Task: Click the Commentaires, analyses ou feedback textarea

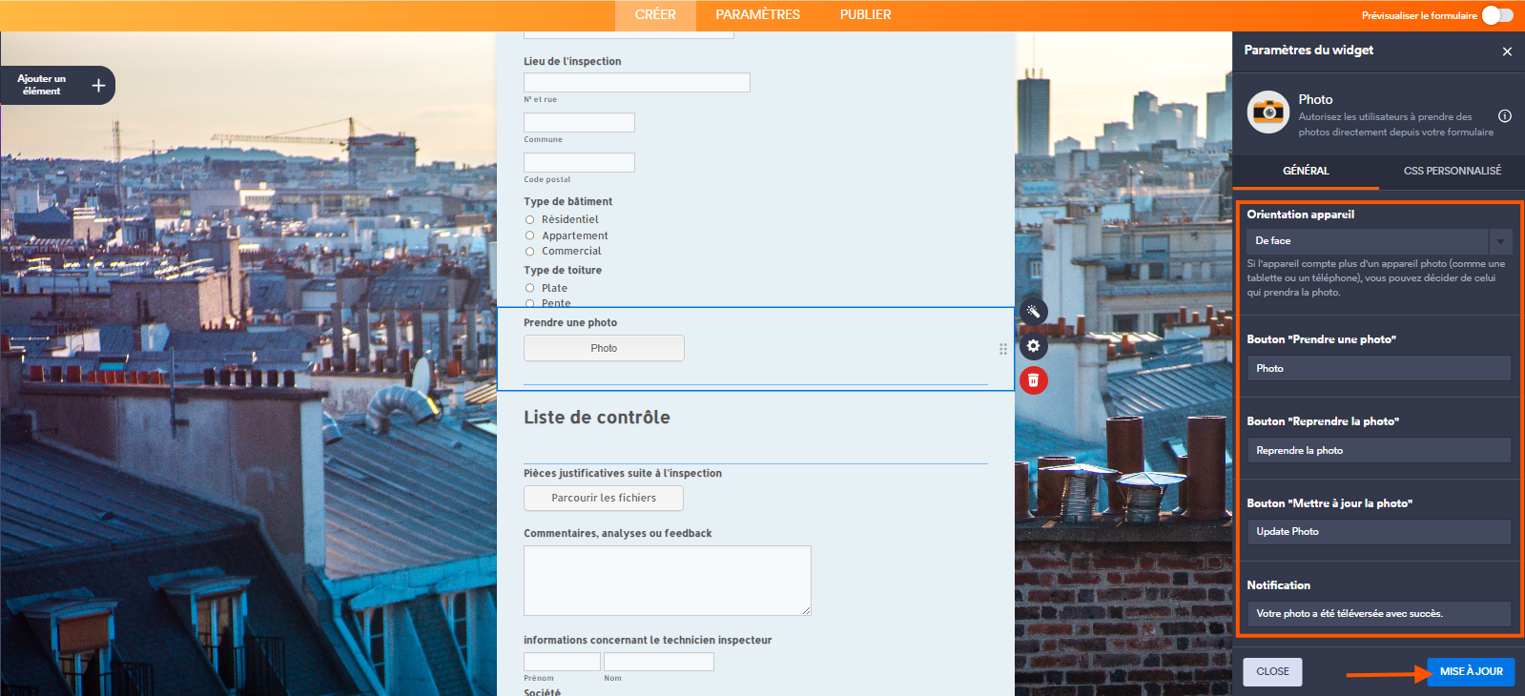Action: pos(668,581)
